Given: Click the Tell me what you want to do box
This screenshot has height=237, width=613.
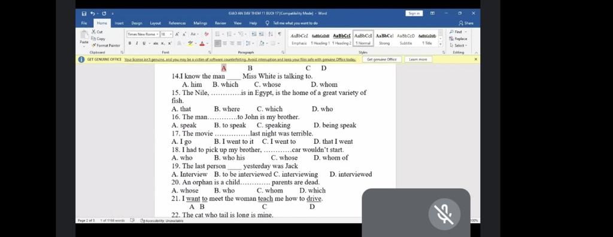Looking at the screenshot, I should click(x=295, y=23).
